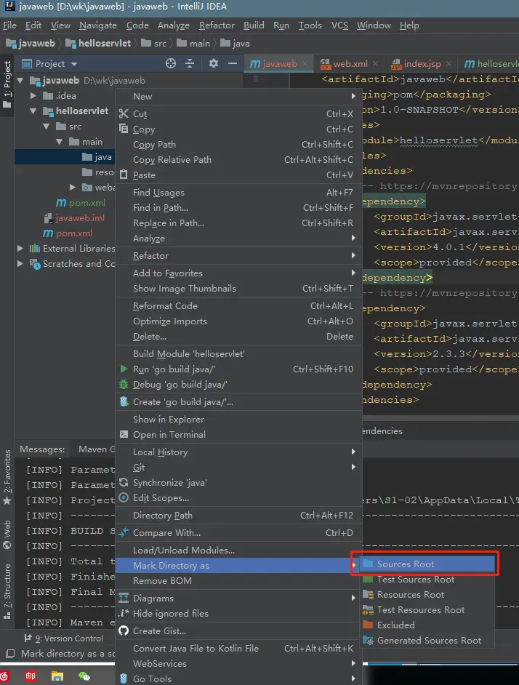Click the Diagrams icon

point(124,598)
